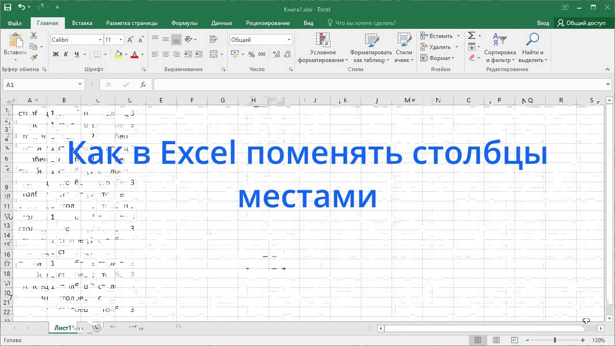Click the Fill down arrow icon

pyautogui.click(x=472, y=47)
